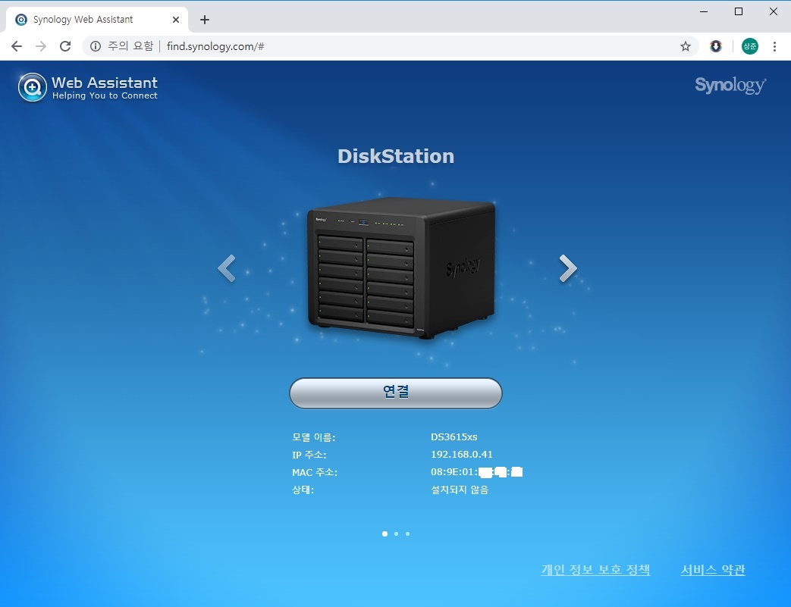Click the 상태 label
The width and height of the screenshot is (791, 607).
tap(303, 490)
